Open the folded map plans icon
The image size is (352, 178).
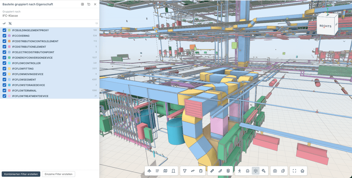[165, 171]
